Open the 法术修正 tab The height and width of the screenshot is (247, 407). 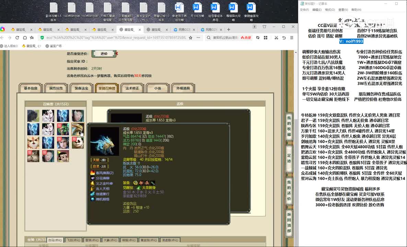(x=132, y=88)
